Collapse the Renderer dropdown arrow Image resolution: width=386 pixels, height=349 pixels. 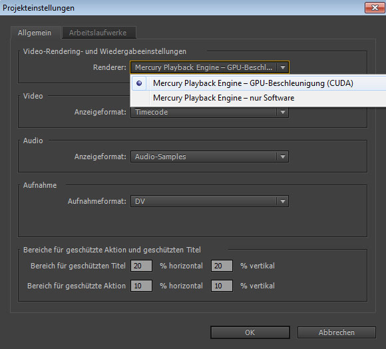tap(283, 67)
